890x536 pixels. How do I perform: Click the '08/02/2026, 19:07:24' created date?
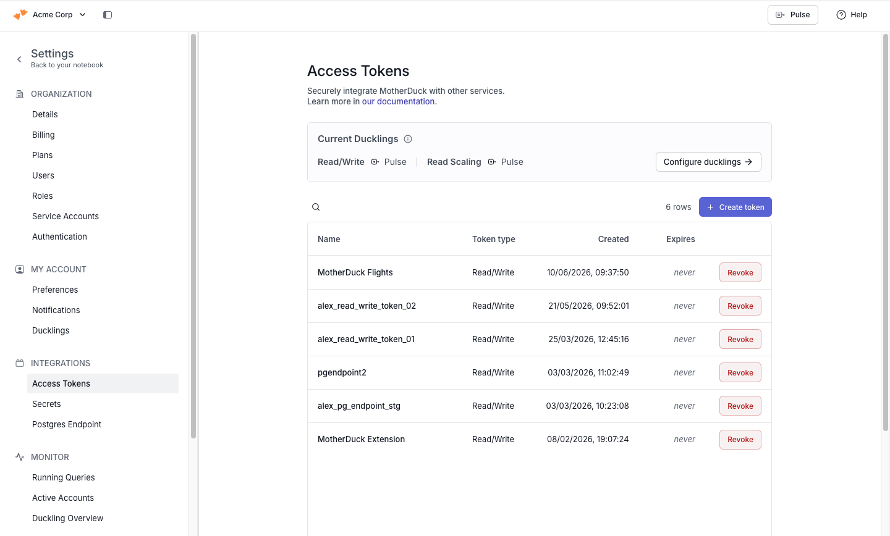(x=588, y=439)
